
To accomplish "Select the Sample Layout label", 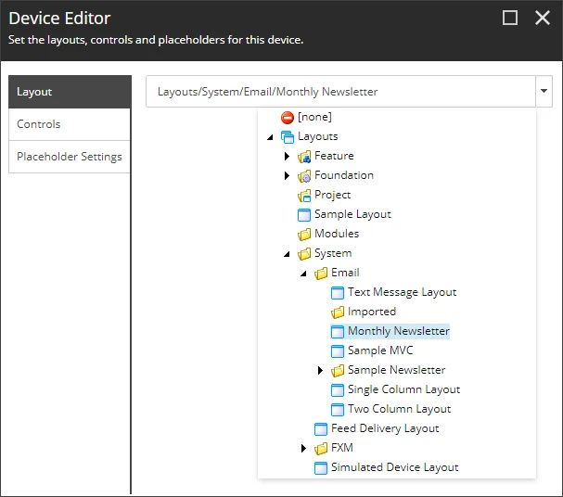I will click(352, 214).
